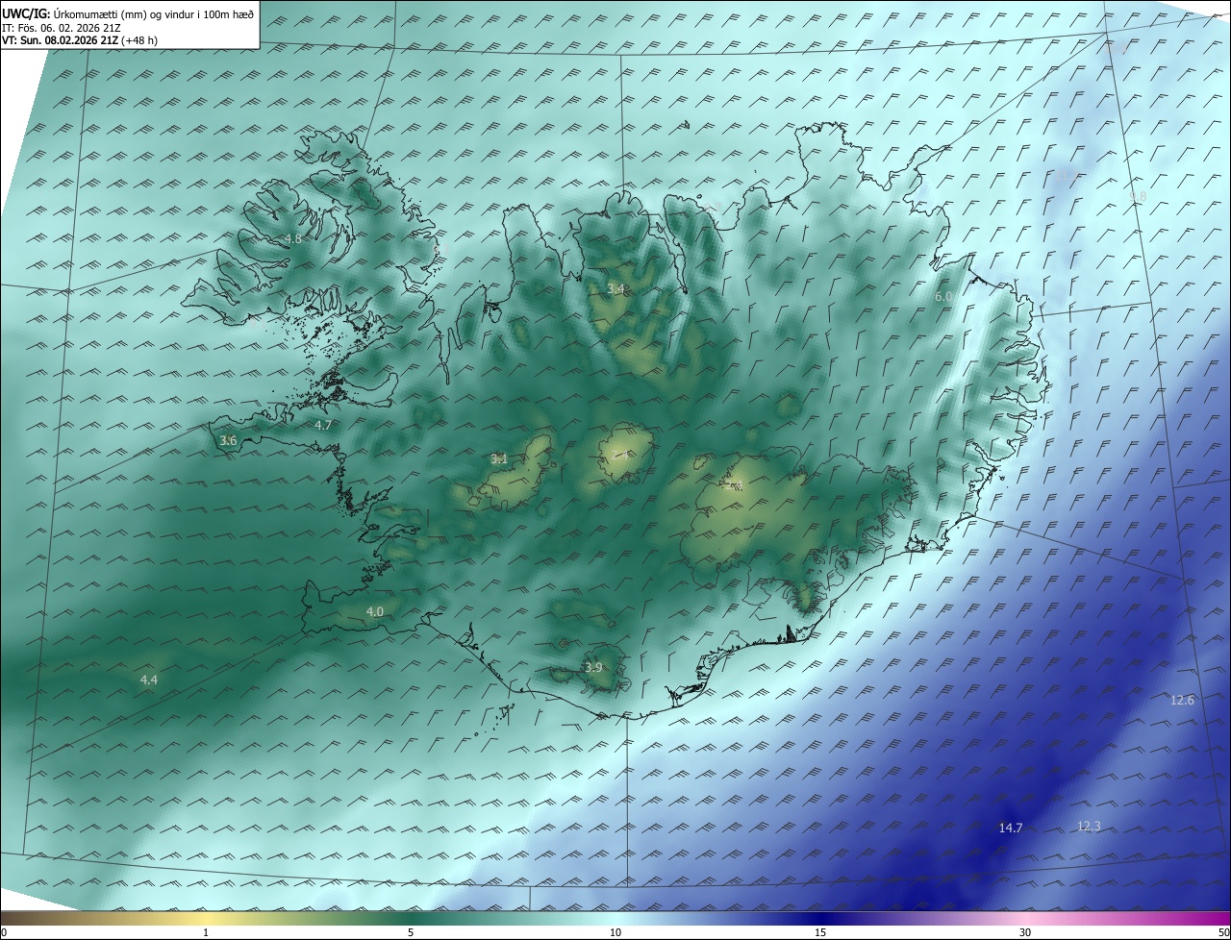Click the 10 tick on the color scale
The width and height of the screenshot is (1231, 940).
point(615,933)
